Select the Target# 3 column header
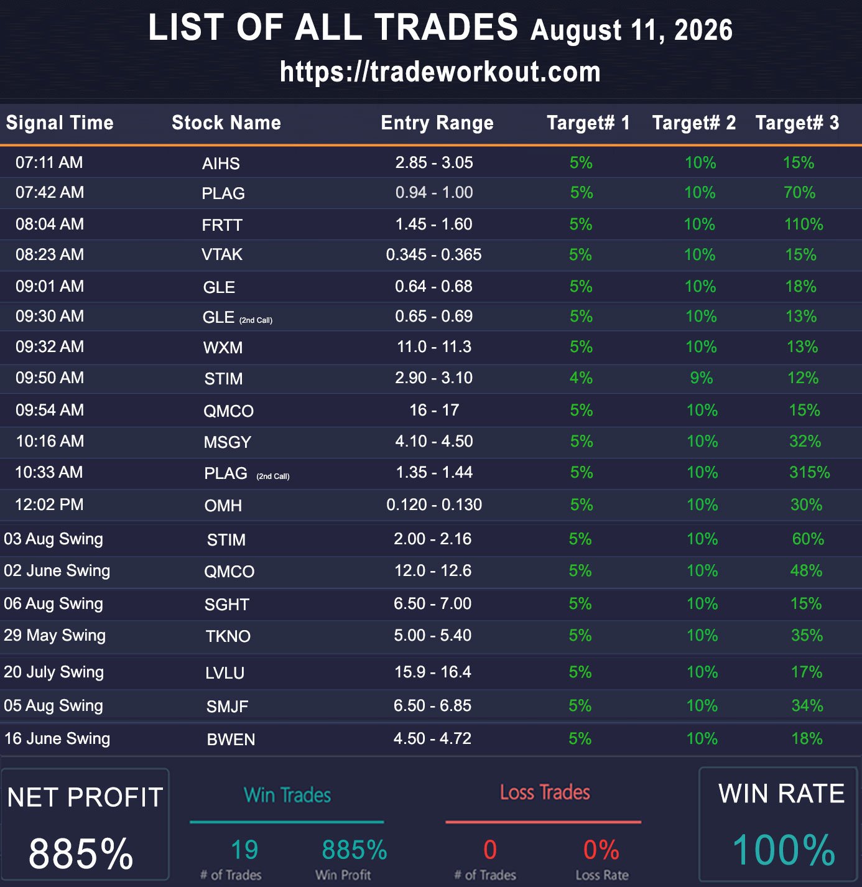The width and height of the screenshot is (862, 887). (797, 123)
